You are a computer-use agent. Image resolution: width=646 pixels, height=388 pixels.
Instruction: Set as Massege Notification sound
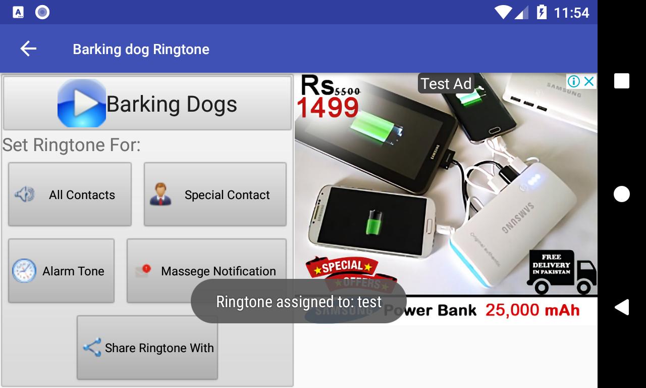coord(206,271)
